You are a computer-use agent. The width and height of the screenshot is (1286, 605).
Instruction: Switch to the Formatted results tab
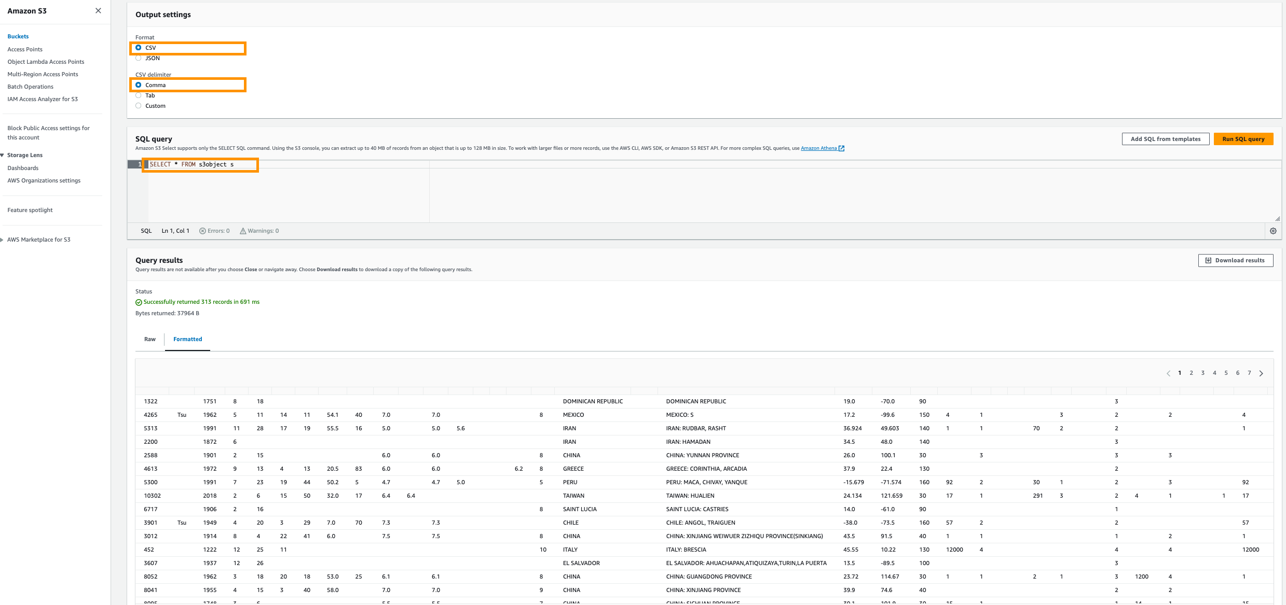187,339
